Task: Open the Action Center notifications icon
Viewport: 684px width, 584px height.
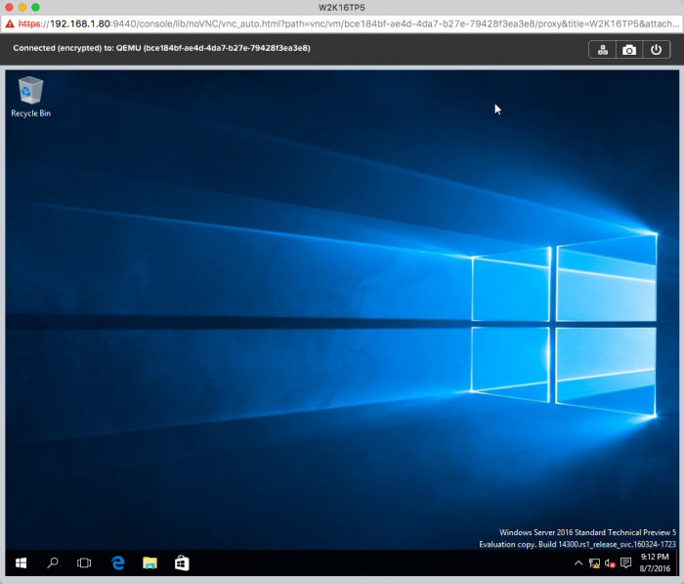Action: coord(626,563)
